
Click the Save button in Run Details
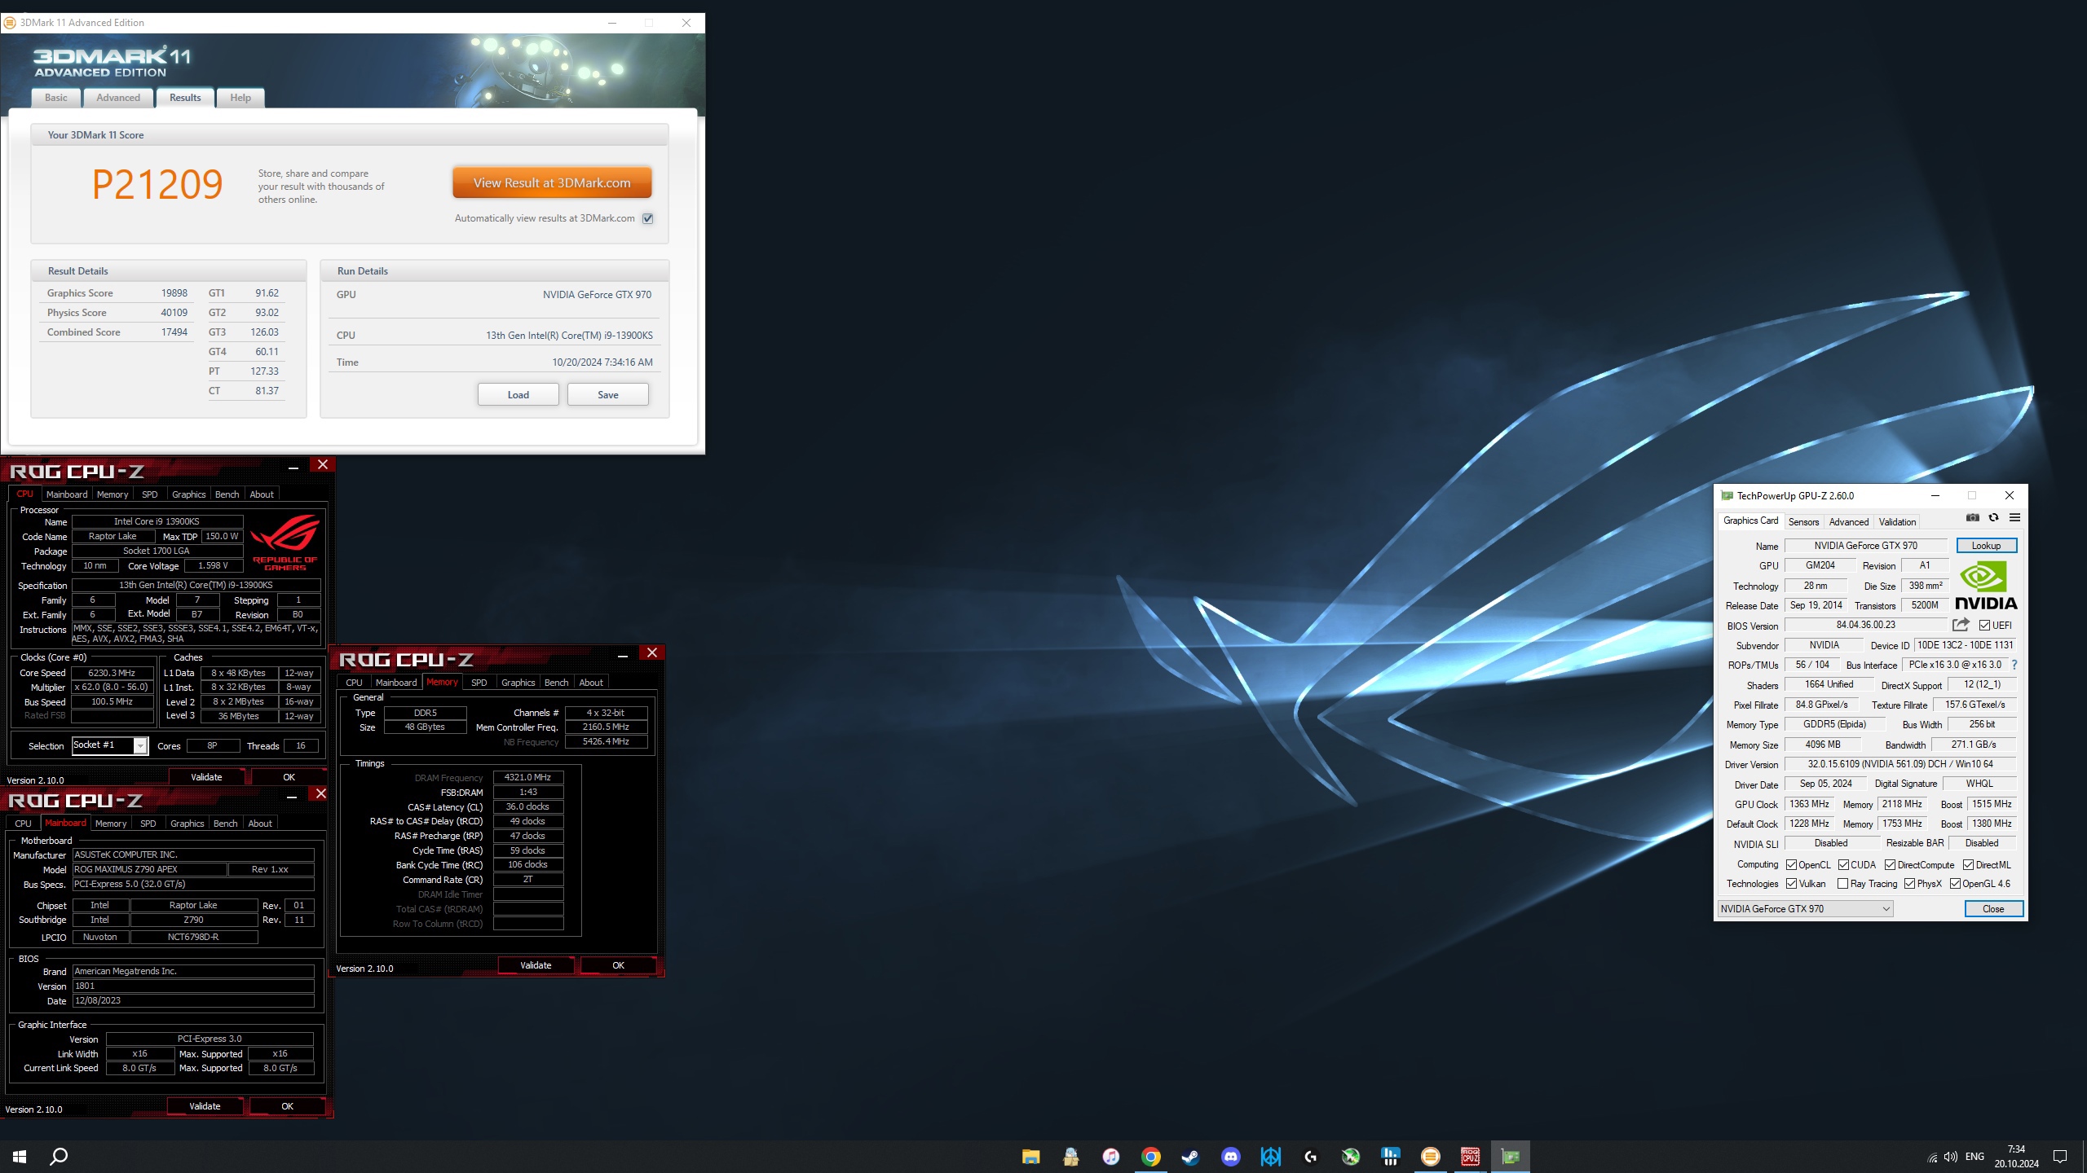click(608, 394)
